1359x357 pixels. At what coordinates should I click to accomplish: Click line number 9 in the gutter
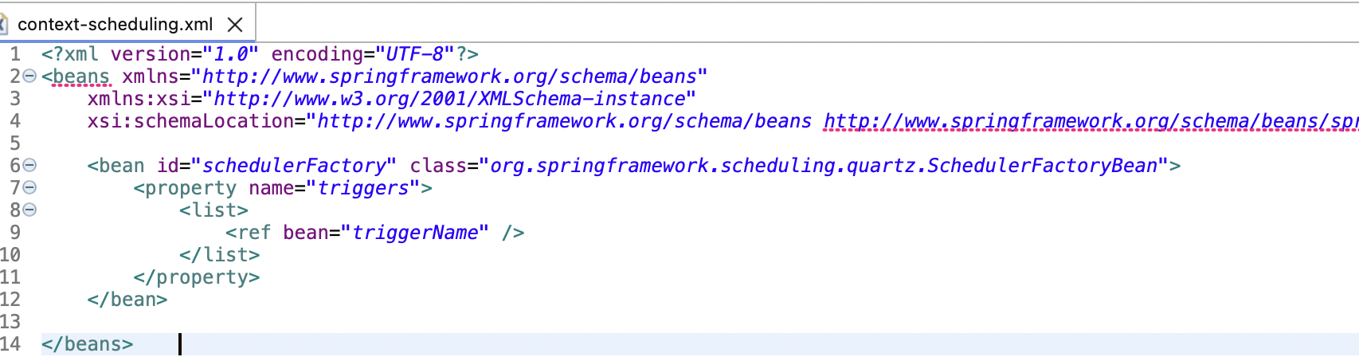click(15, 233)
